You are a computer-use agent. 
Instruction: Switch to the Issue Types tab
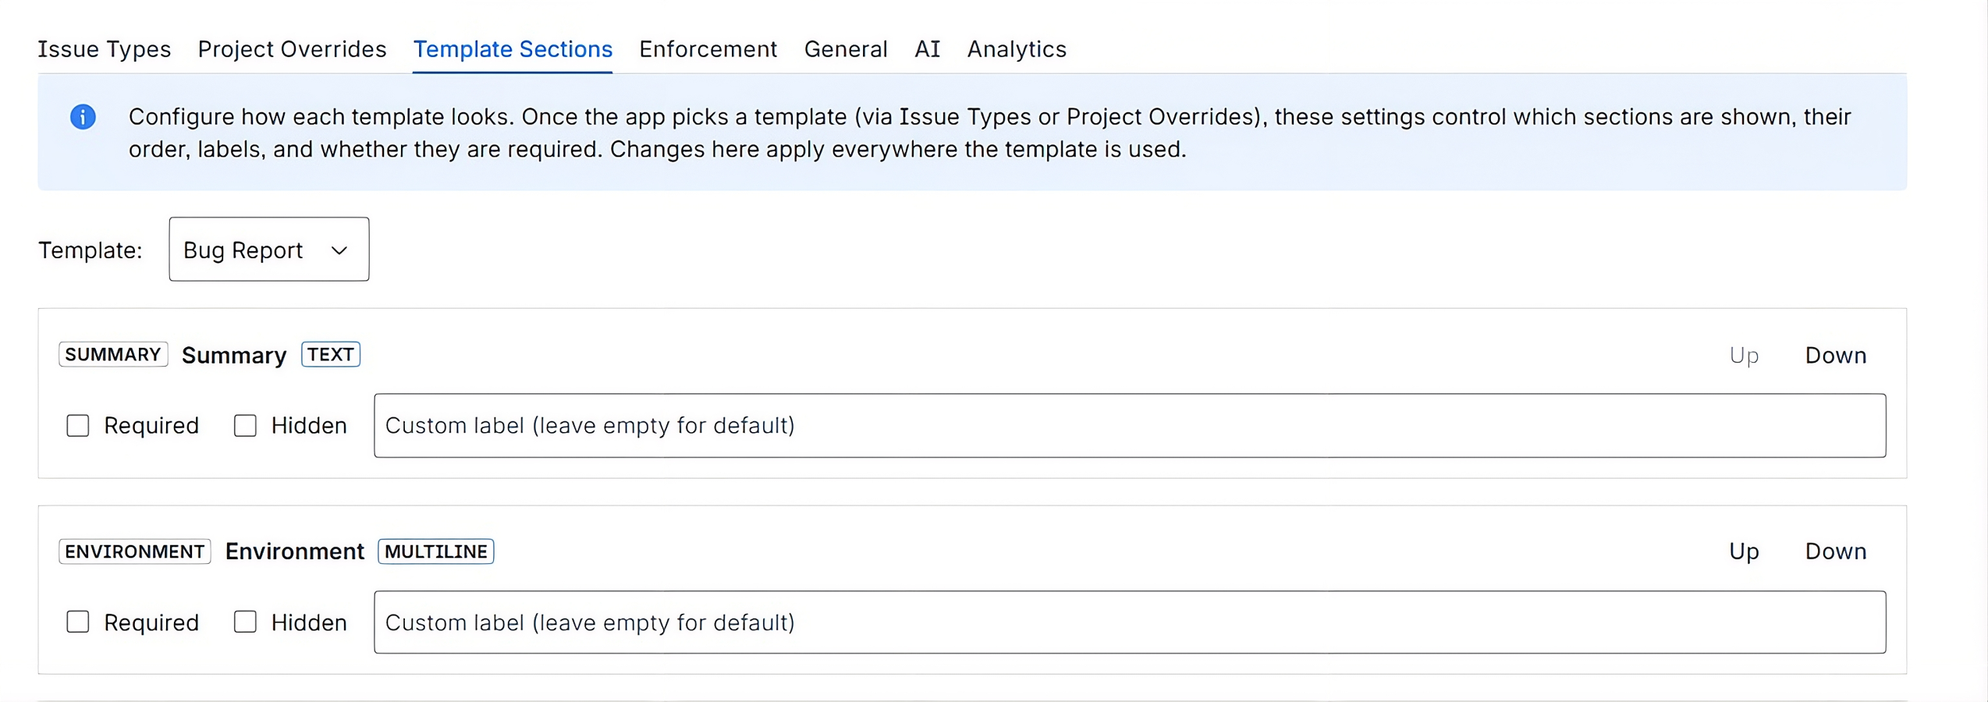(104, 49)
